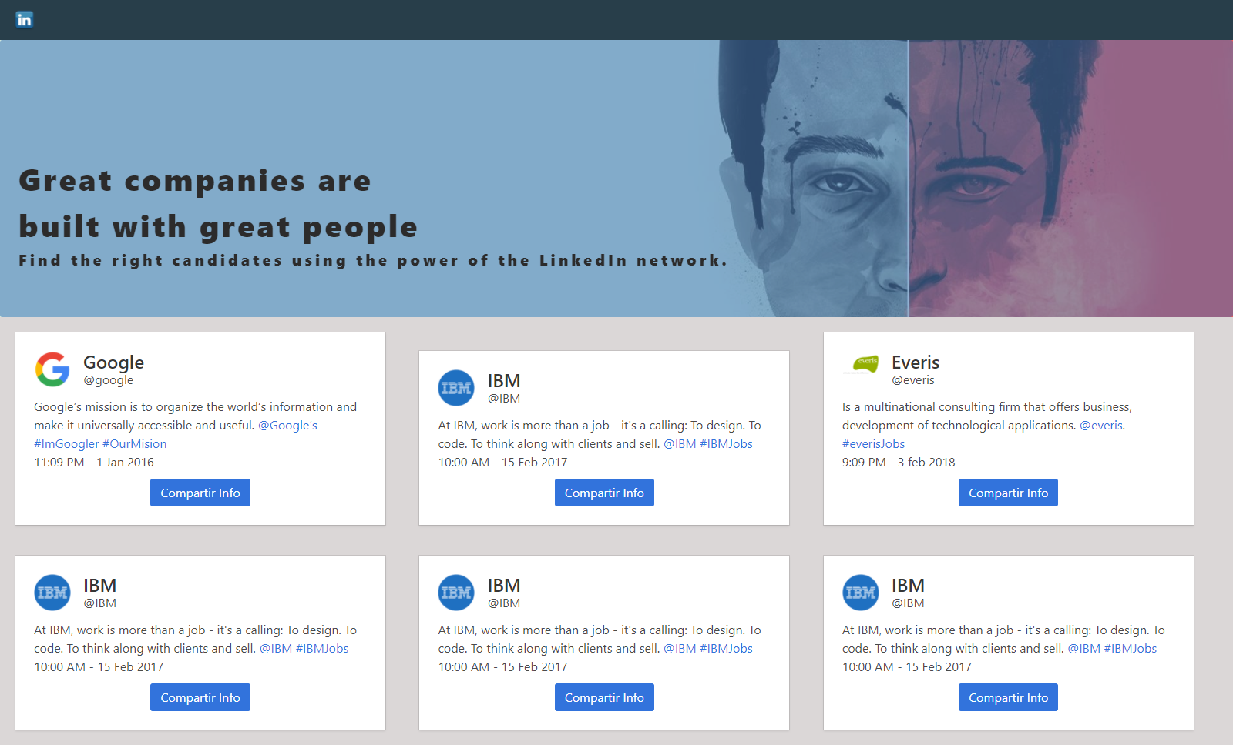Open the #OurMision hashtag link
1233x745 pixels.
pyautogui.click(x=134, y=444)
